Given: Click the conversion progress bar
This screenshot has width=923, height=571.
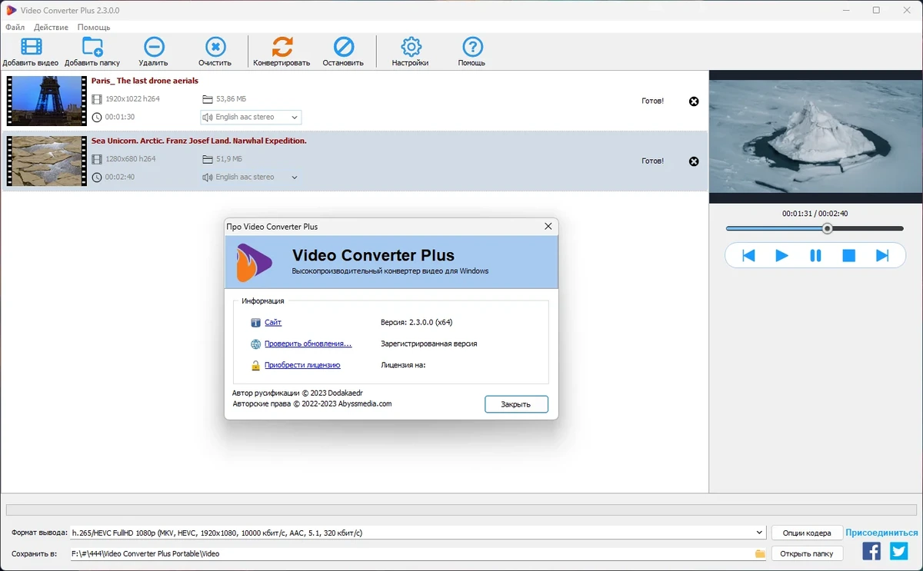Looking at the screenshot, I should (x=461, y=510).
